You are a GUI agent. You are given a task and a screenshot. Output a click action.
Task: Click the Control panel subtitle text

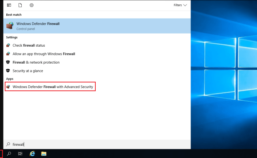[x=26, y=29]
